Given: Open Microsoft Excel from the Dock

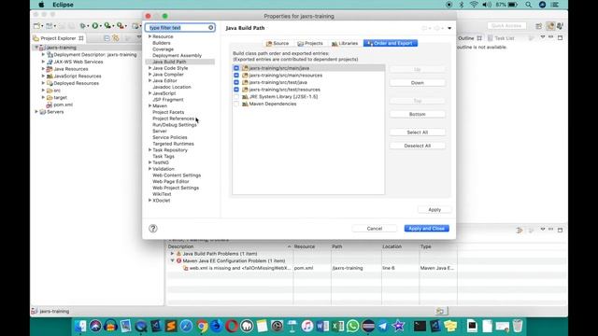Looking at the screenshot, I should click(337, 326).
